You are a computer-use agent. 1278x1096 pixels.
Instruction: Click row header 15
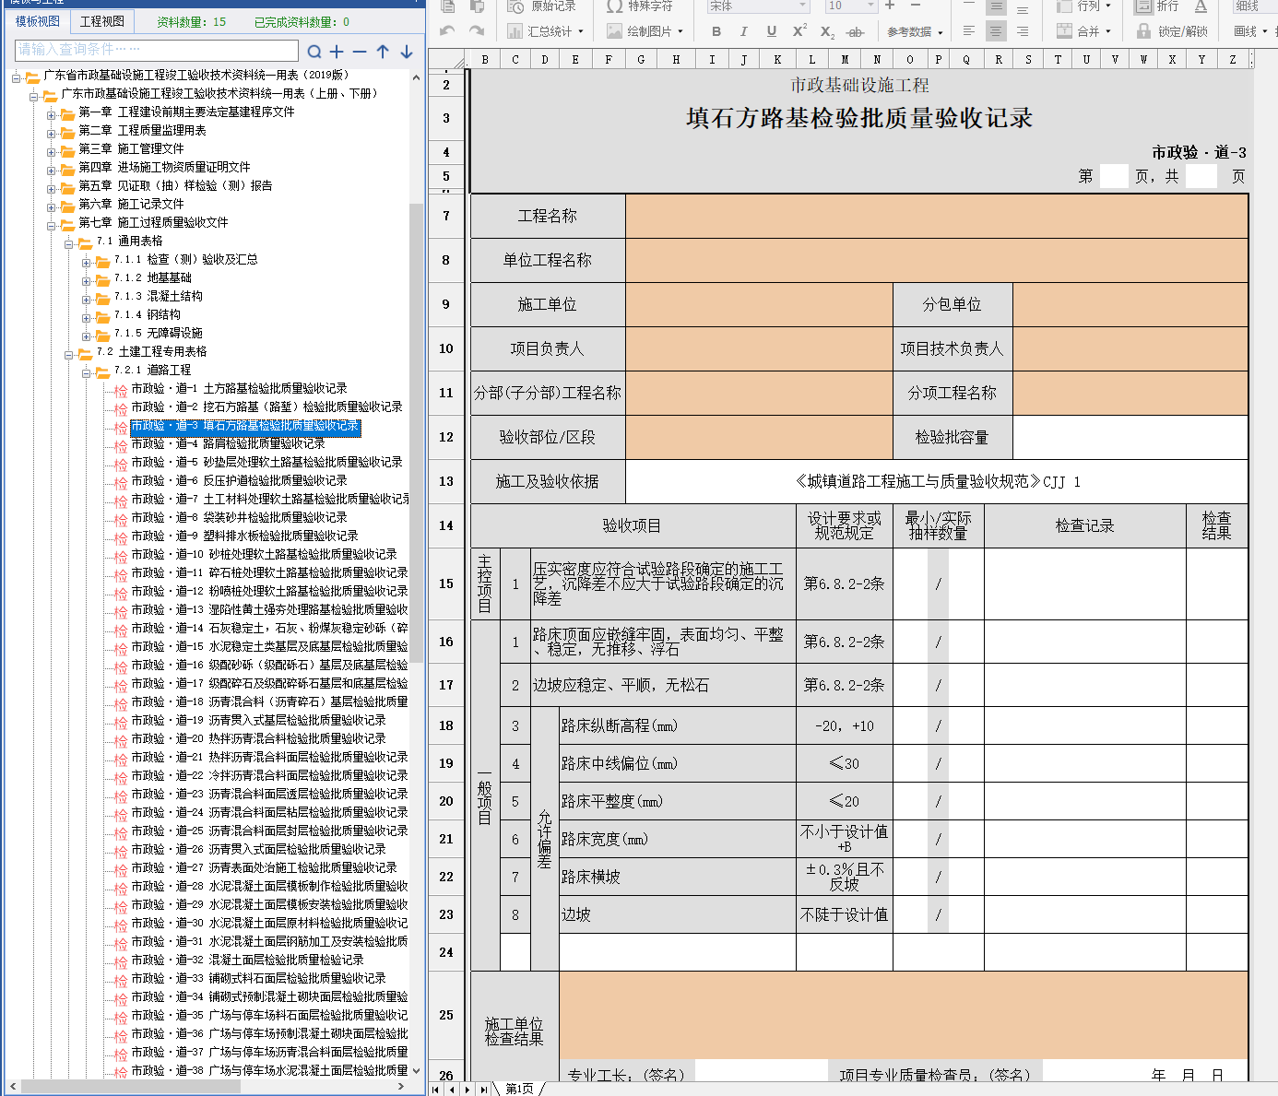tap(446, 583)
